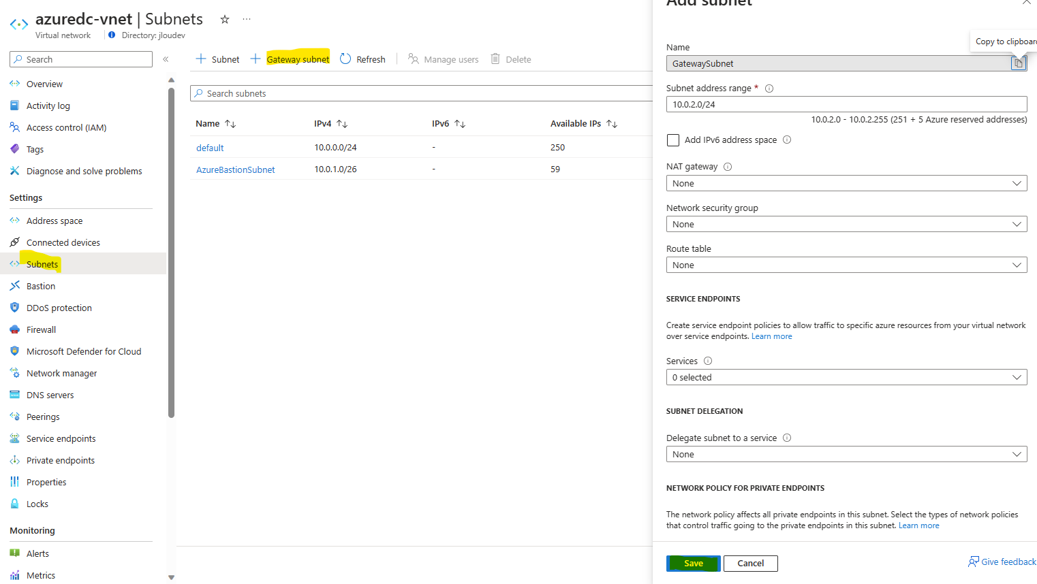Click the Address space icon
The height and width of the screenshot is (584, 1037).
tap(15, 221)
